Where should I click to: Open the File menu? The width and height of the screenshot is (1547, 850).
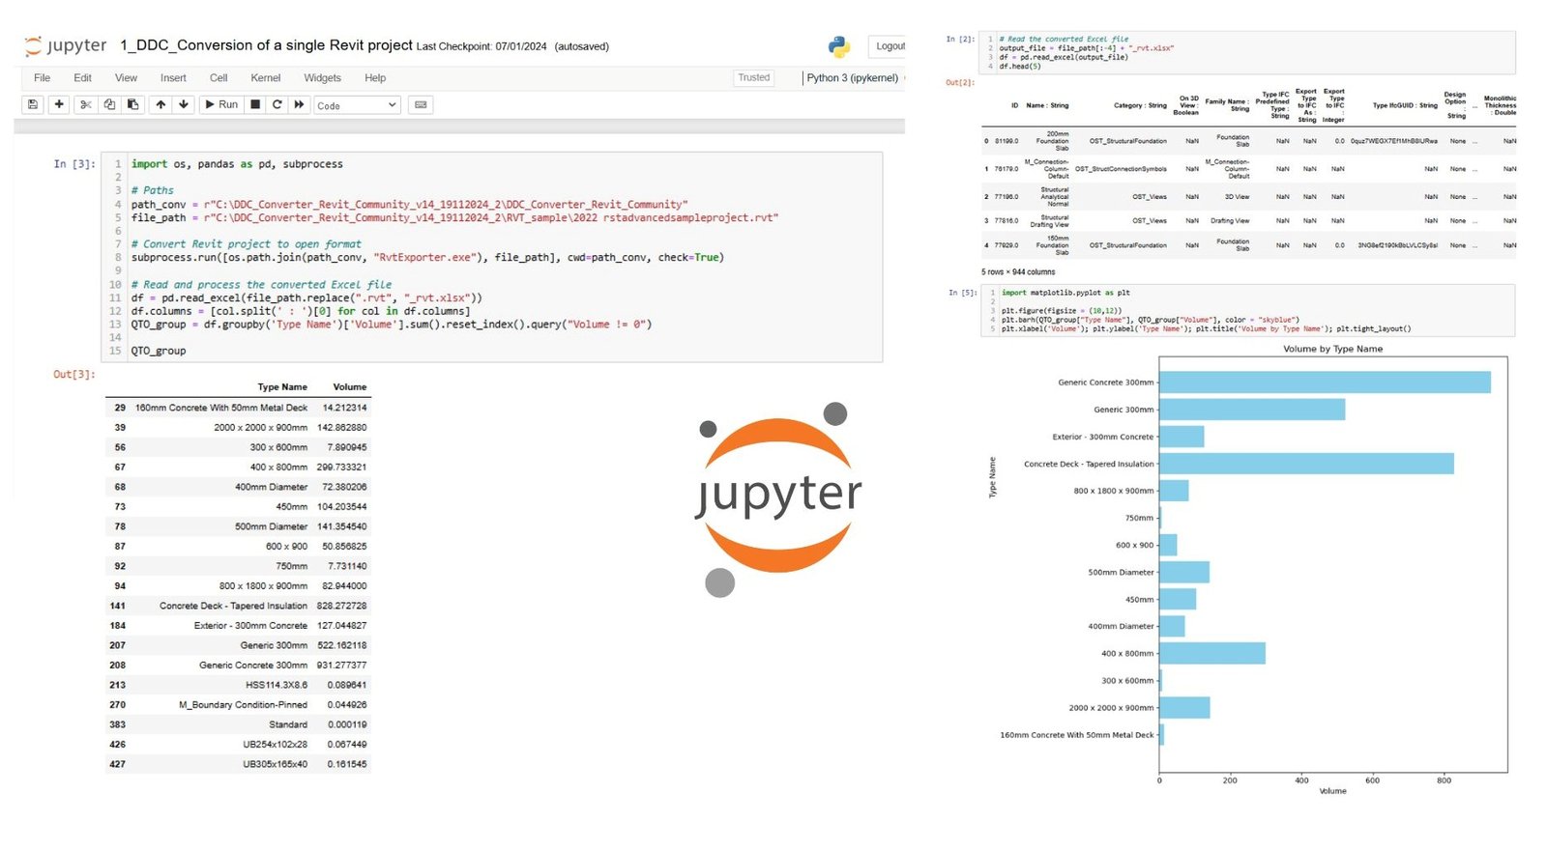click(43, 78)
